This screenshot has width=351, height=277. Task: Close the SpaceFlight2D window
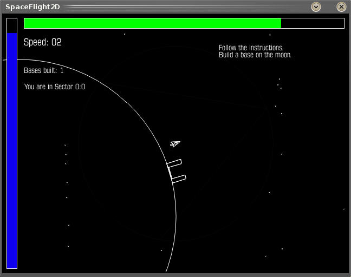(341, 6)
